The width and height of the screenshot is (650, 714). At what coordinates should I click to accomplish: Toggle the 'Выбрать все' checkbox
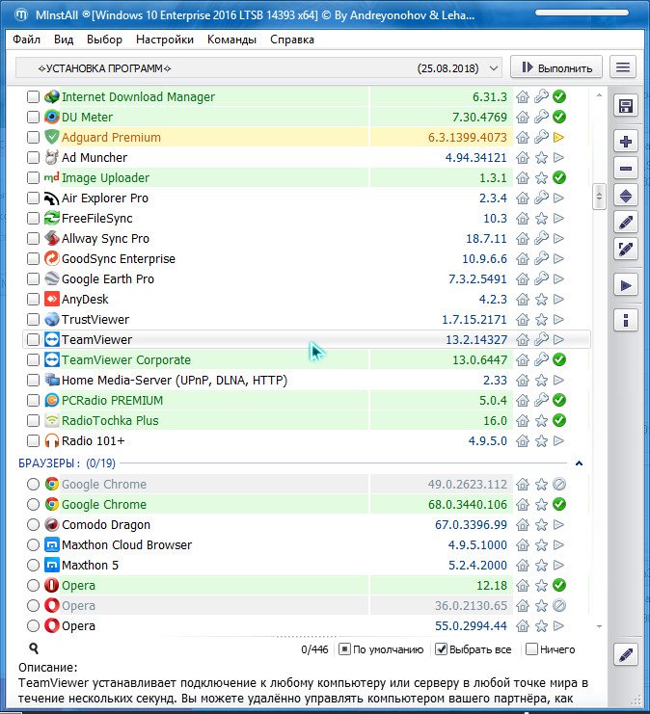[x=441, y=649]
